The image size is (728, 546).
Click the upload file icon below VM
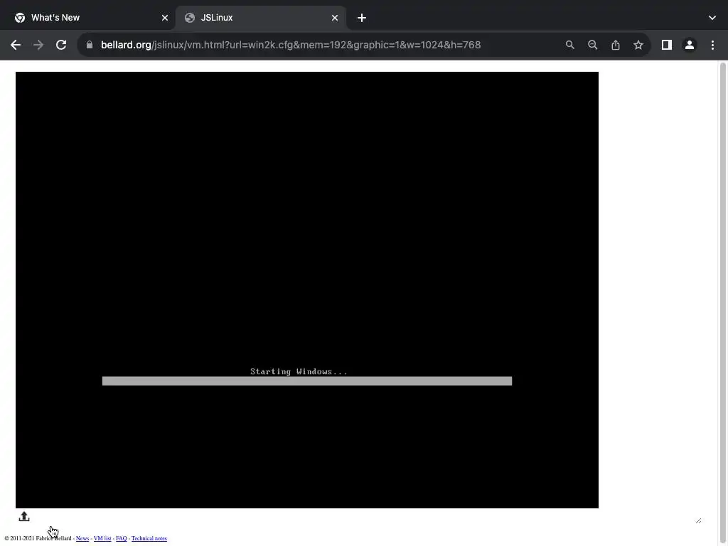[x=24, y=516]
